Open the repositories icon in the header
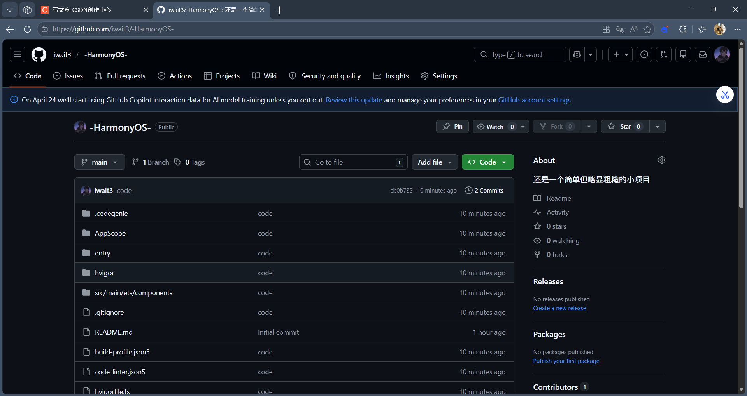 (x=683, y=54)
